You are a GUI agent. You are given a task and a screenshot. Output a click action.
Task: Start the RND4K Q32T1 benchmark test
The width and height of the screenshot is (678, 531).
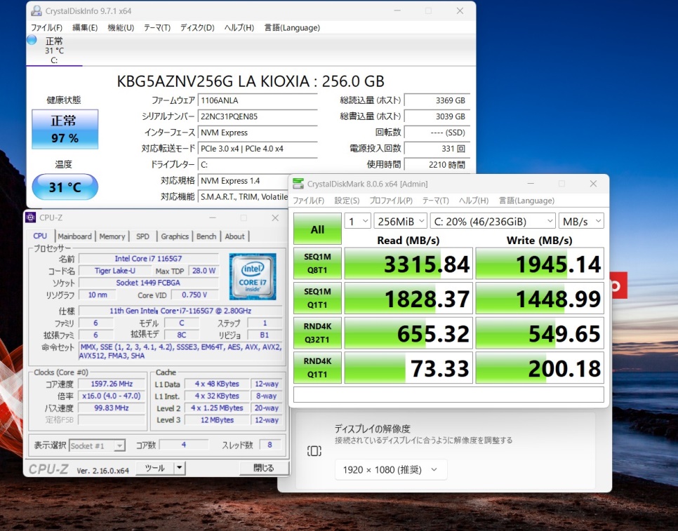click(x=317, y=332)
